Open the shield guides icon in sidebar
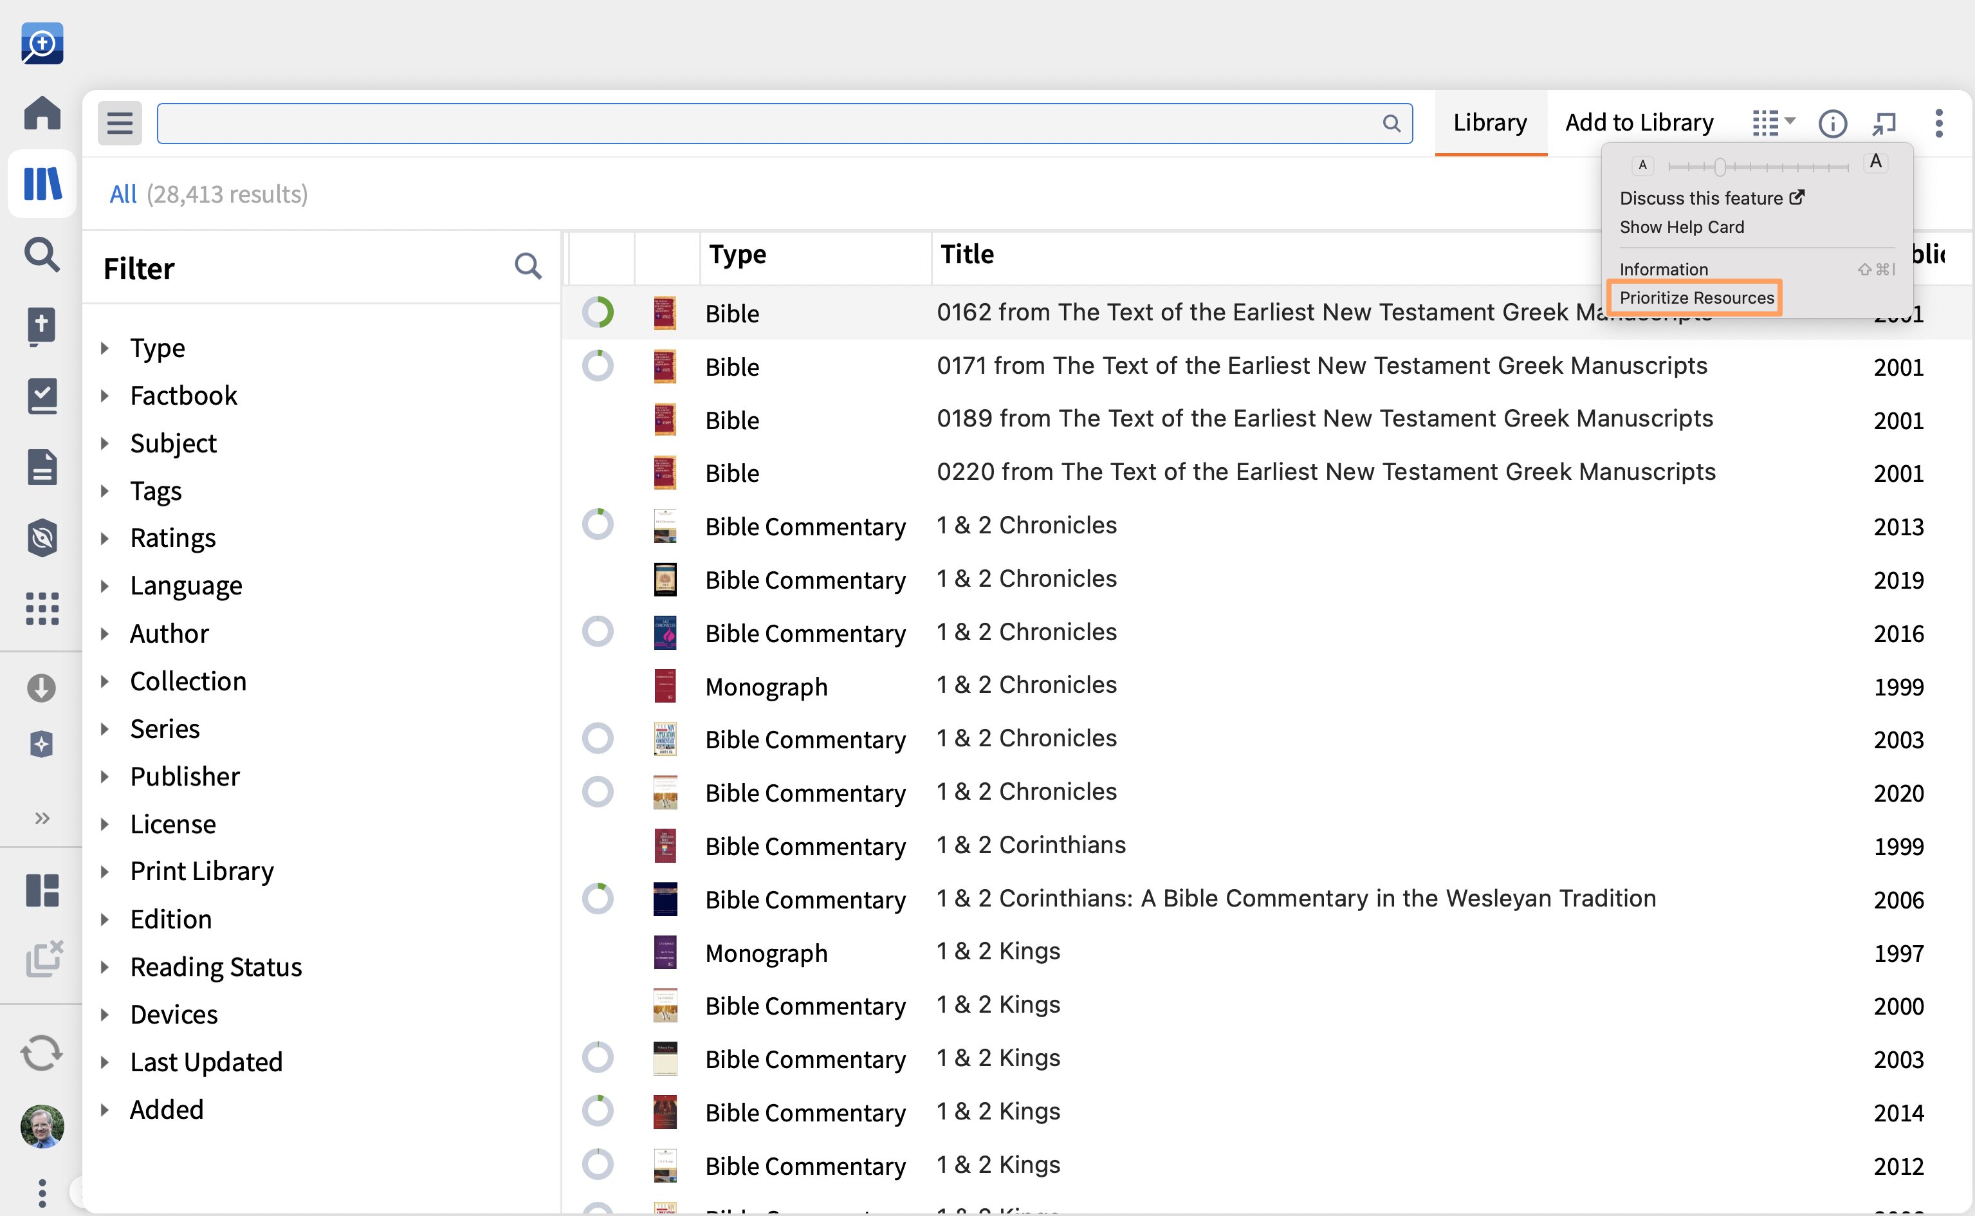Screen dimensions: 1975x1216 point(42,538)
